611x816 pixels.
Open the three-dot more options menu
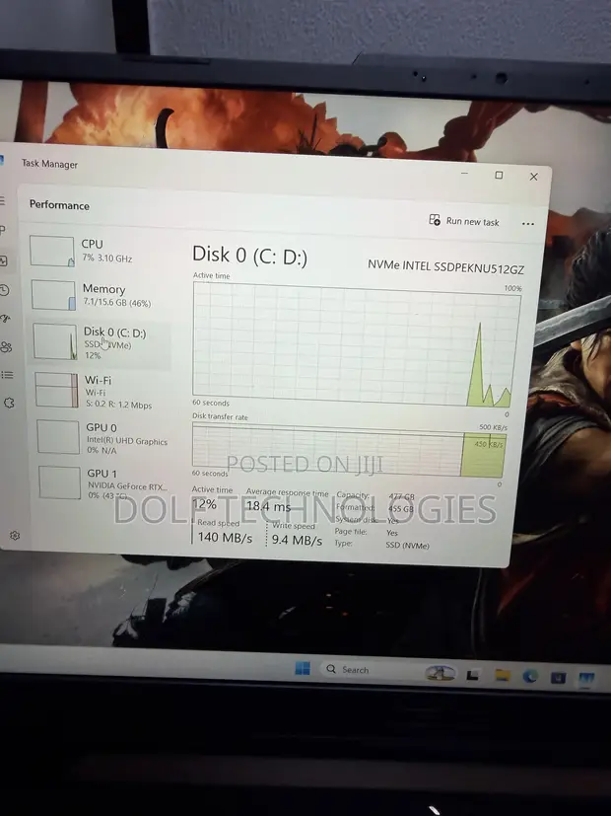(x=528, y=224)
